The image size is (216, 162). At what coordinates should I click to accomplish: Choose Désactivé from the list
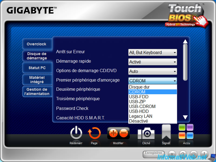pos(153,121)
